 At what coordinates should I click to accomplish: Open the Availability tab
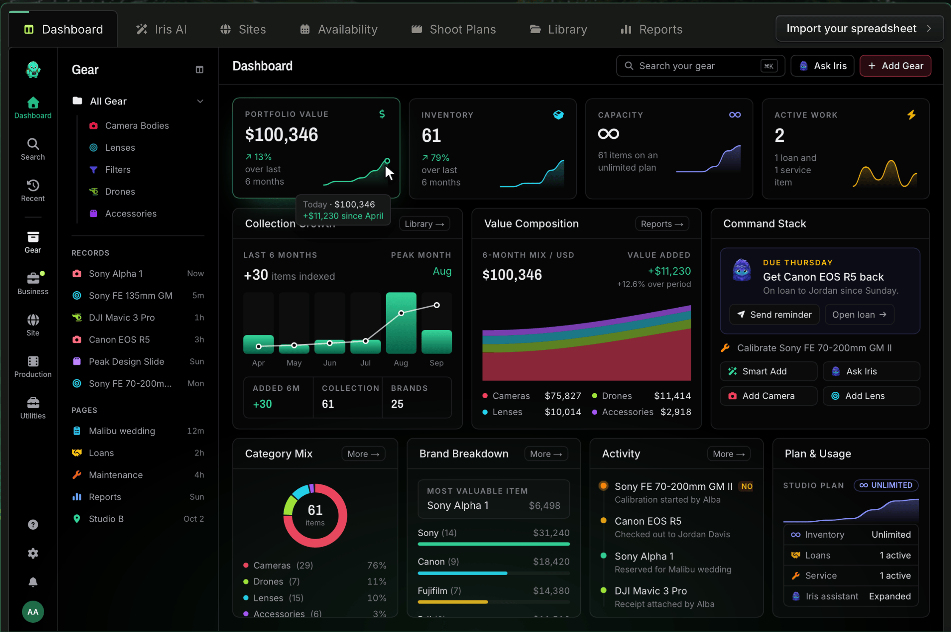(339, 29)
